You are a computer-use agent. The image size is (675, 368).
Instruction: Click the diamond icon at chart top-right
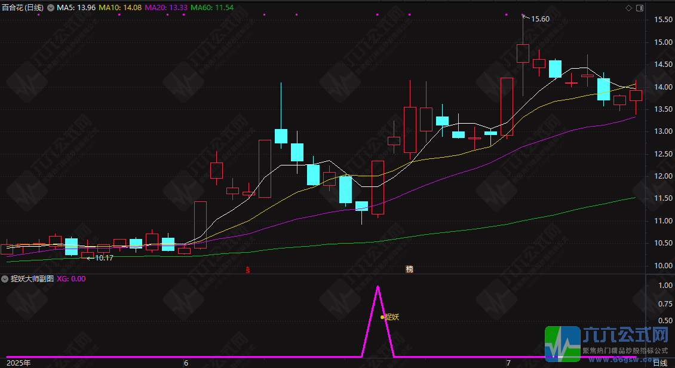pyautogui.click(x=628, y=8)
